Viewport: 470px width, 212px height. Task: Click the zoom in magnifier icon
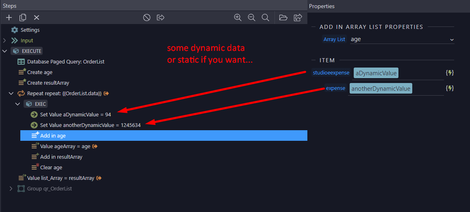(x=238, y=17)
